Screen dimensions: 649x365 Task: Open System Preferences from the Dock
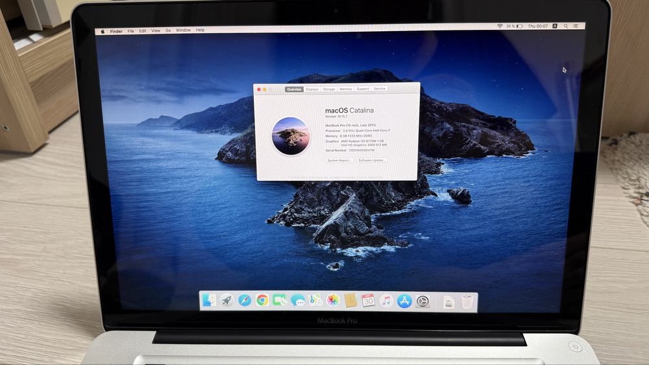[422, 301]
